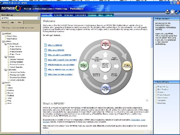Viewport: 180px width, 135px height.
Task: Click 'What does MPMM contain?' link
Action: pos(60,74)
